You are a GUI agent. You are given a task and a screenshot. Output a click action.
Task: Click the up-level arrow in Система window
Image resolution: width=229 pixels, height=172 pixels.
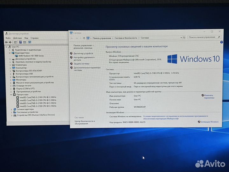pyautogui.click(x=84, y=38)
